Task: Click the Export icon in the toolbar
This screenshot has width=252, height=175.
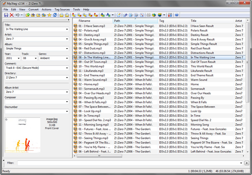Action: pos(125,15)
